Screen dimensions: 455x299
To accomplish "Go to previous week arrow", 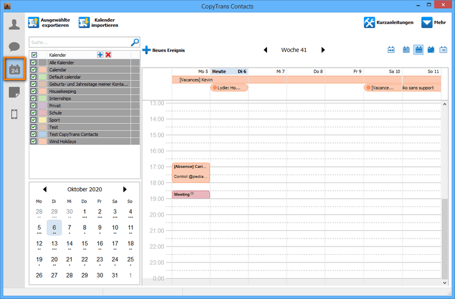I will pyautogui.click(x=265, y=50).
